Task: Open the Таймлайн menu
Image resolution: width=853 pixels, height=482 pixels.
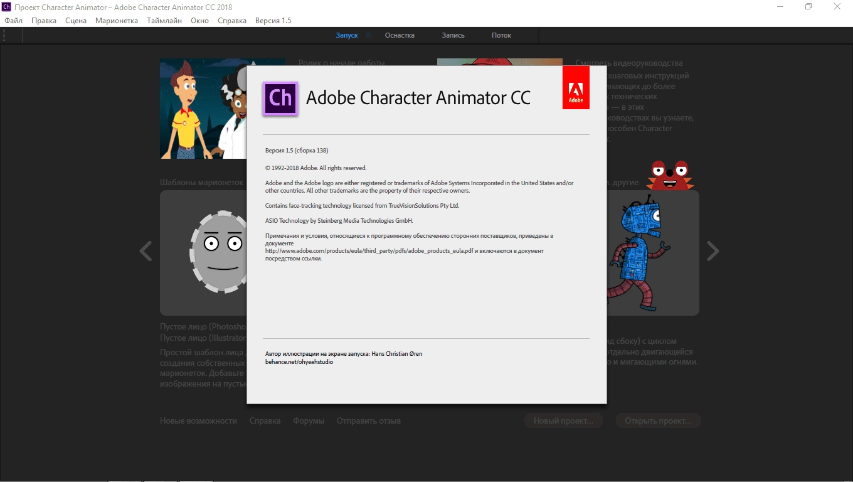Action: [x=164, y=21]
